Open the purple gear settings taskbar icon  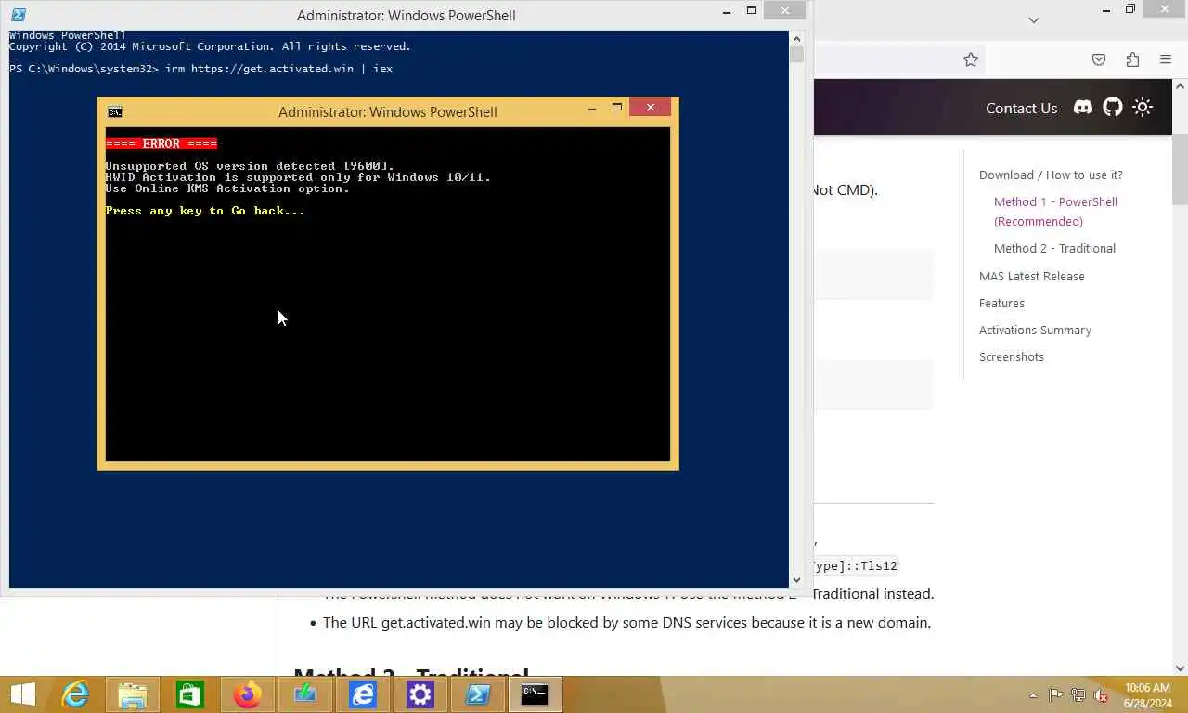(x=420, y=694)
